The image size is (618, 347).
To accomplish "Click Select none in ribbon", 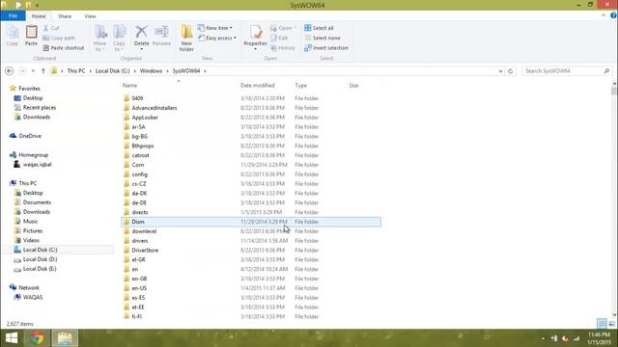I will [323, 38].
